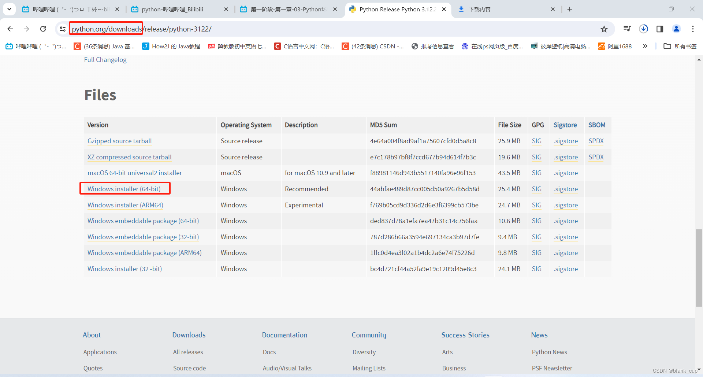Viewport: 703px width, 377px height.
Task: Open the (42条消息) CSDN bookmark
Action: point(373,46)
